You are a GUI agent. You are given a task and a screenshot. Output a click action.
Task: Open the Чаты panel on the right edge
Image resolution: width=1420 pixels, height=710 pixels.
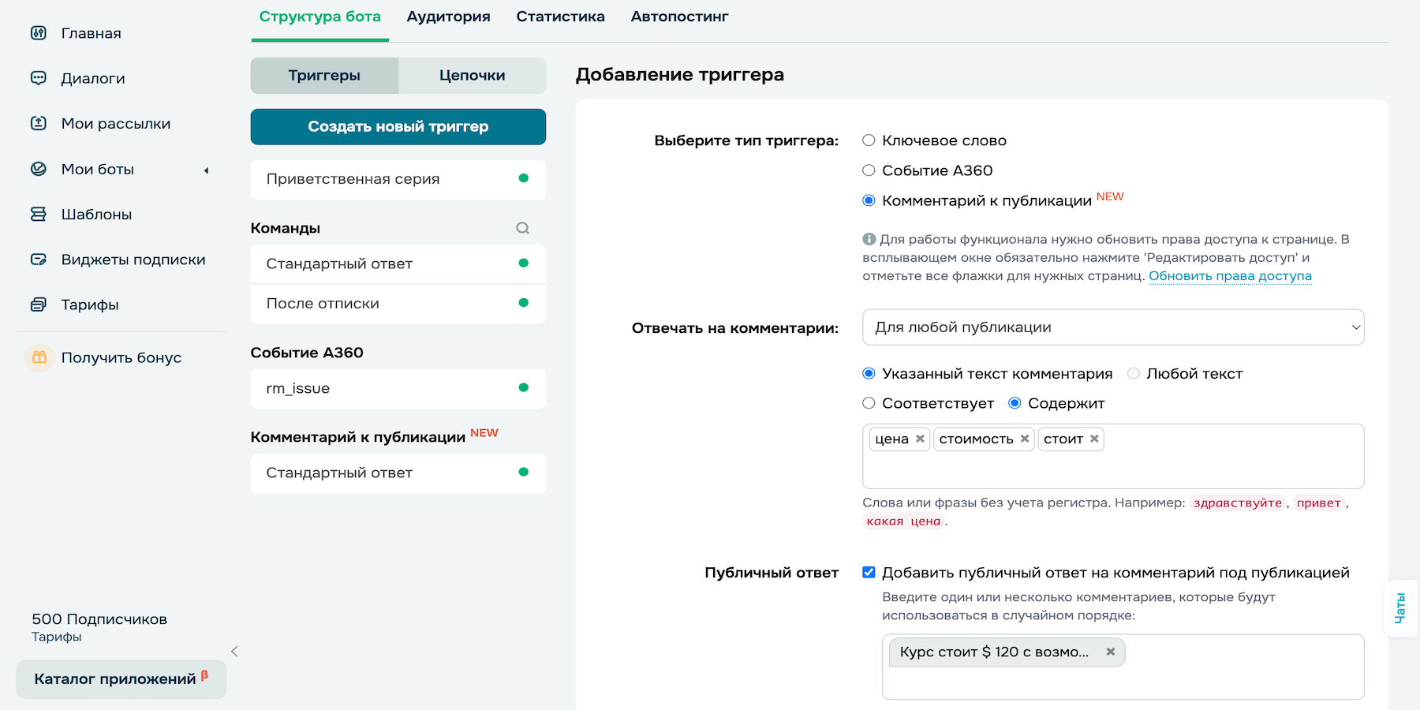1401,607
